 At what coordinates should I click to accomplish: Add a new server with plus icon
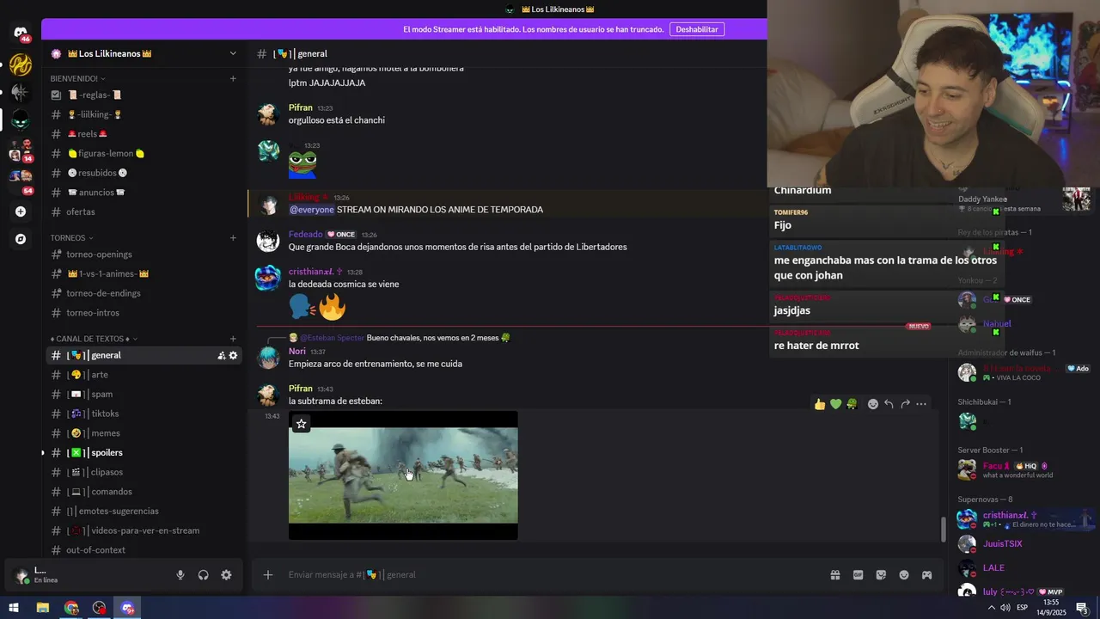[21, 211]
